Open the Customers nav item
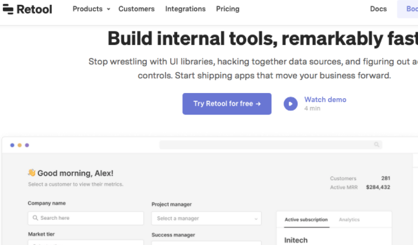Viewport: 418px width, 245px height. (x=136, y=9)
